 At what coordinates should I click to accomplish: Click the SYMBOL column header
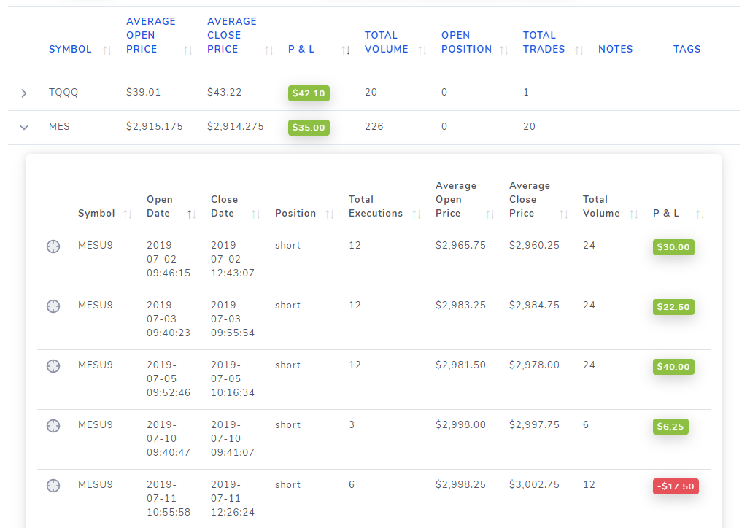70,50
